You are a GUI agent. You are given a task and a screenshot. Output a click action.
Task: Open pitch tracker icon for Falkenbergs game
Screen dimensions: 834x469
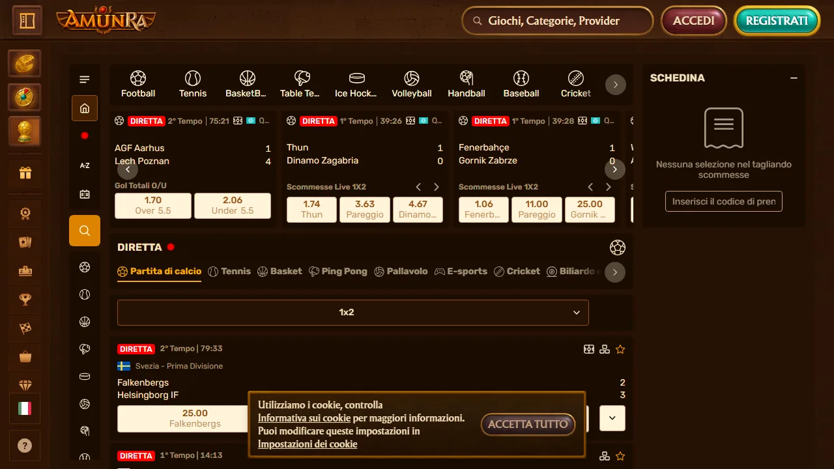coord(589,349)
